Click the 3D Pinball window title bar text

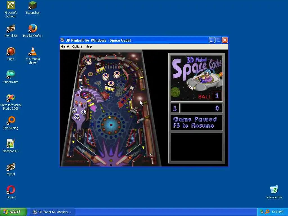click(x=98, y=40)
